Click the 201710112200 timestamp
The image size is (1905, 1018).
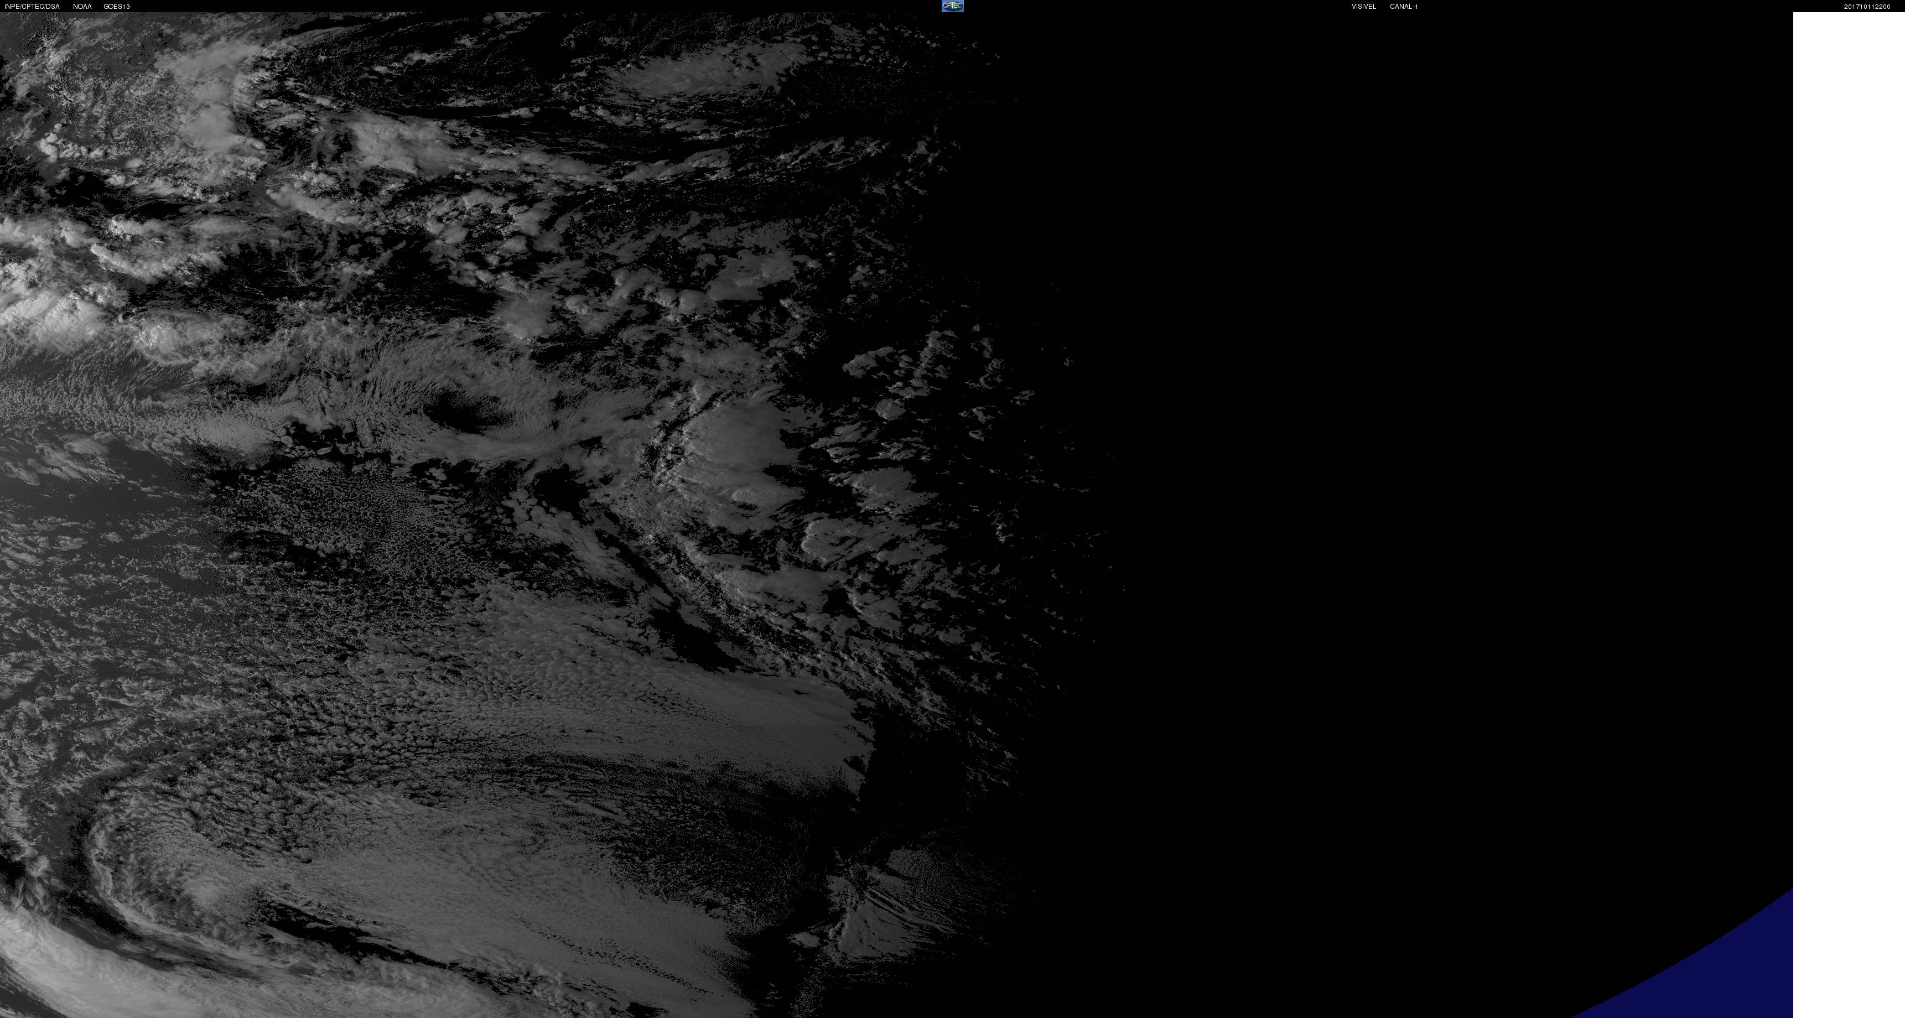pos(1866,7)
